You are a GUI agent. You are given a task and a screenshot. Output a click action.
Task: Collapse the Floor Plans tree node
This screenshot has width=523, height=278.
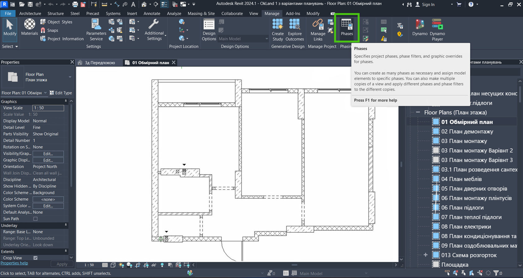(418, 112)
